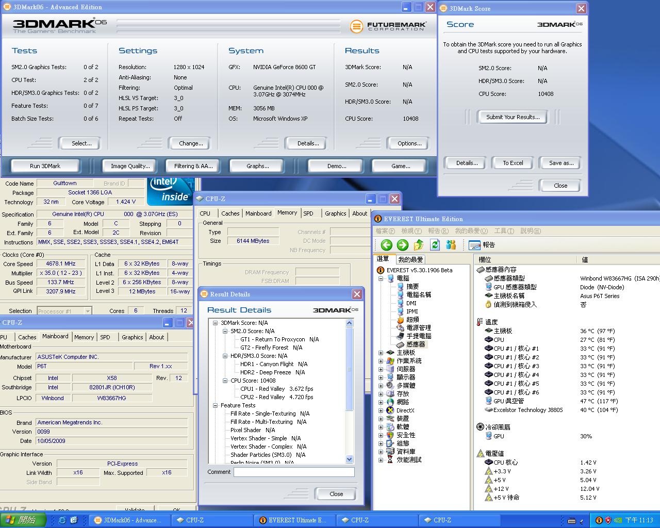The image size is (660, 528).
Task: Click the EVEREST refresh icon
Action: (x=435, y=245)
